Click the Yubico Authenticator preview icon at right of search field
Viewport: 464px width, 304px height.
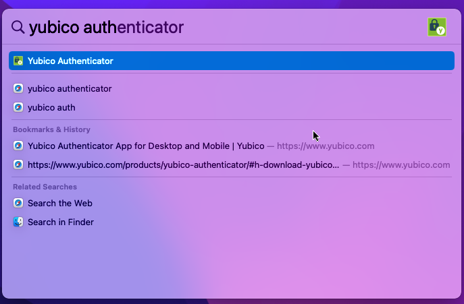(x=437, y=27)
